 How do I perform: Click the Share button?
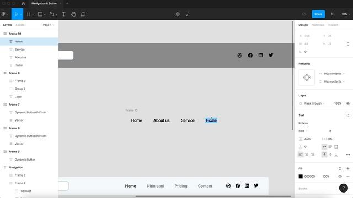[318, 14]
